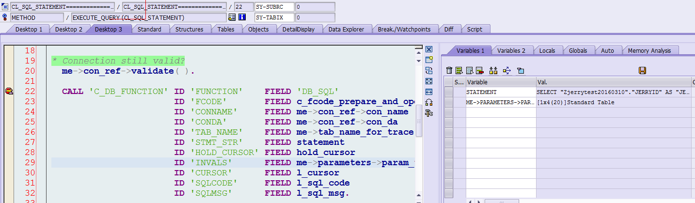
Task: Click the [1x4(20)]Standard Table value
Action: tap(614, 102)
